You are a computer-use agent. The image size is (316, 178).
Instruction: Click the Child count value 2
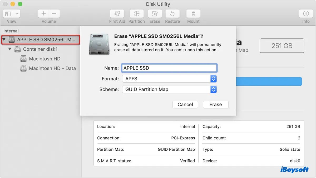point(299,138)
